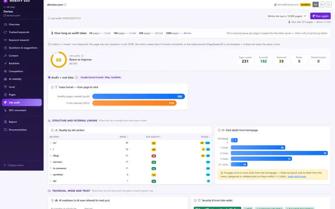Click the user avatar icon beside demo@nokofy.com
This screenshot has height=209, width=335.
275,5
